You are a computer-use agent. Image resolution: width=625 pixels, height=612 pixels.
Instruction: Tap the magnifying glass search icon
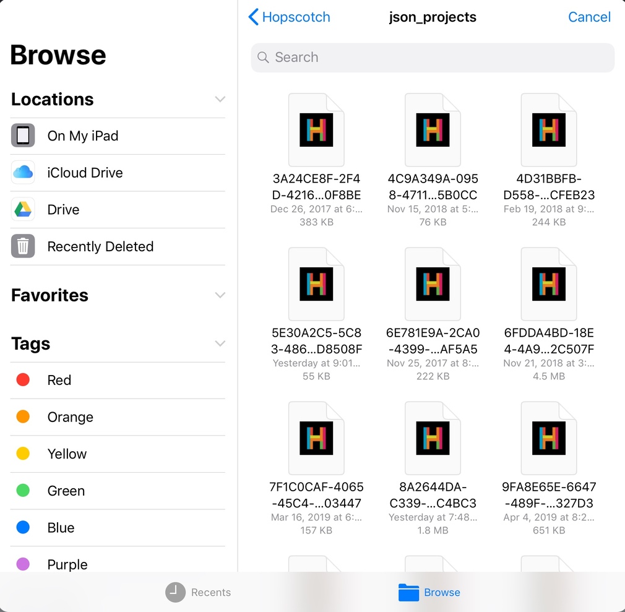(x=263, y=58)
